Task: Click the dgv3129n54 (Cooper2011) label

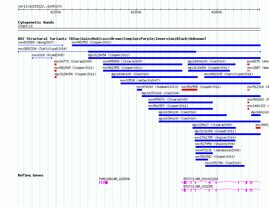Action: (109, 55)
